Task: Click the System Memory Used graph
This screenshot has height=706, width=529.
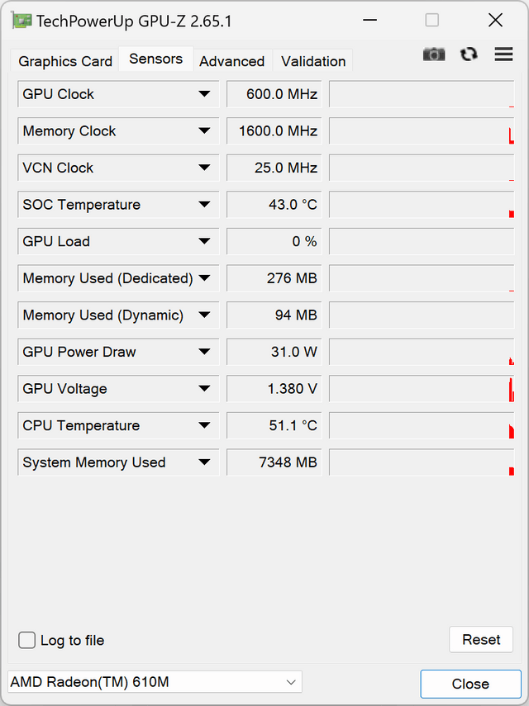Action: [x=422, y=462]
